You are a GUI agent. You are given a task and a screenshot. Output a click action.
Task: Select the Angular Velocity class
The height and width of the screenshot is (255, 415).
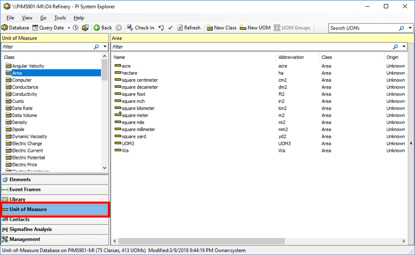pyautogui.click(x=28, y=66)
